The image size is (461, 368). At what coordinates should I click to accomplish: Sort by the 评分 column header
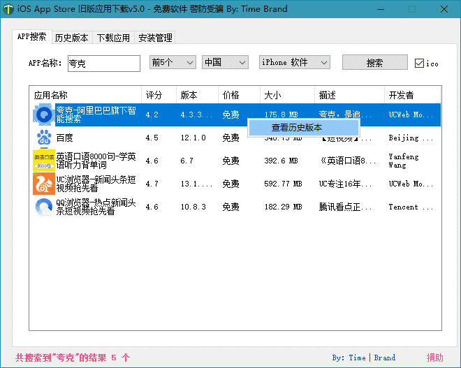(158, 95)
